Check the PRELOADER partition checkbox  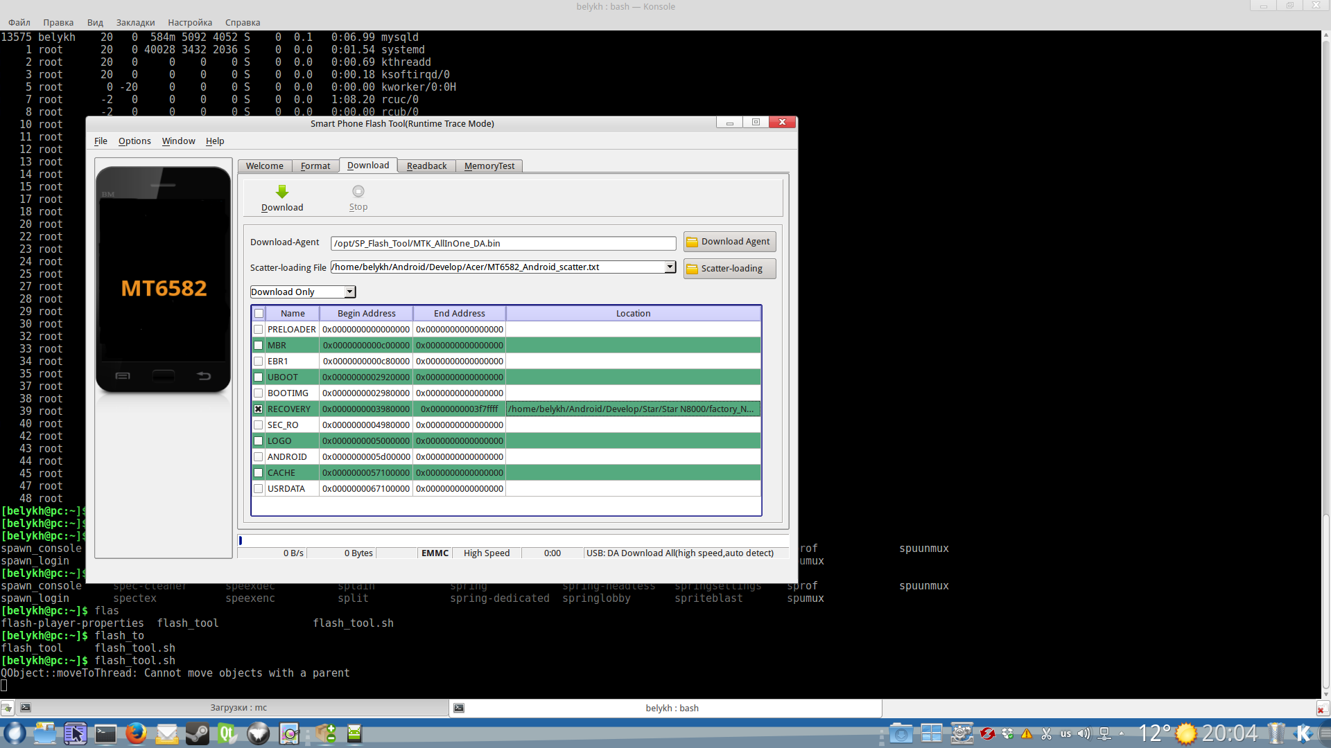[x=259, y=330]
